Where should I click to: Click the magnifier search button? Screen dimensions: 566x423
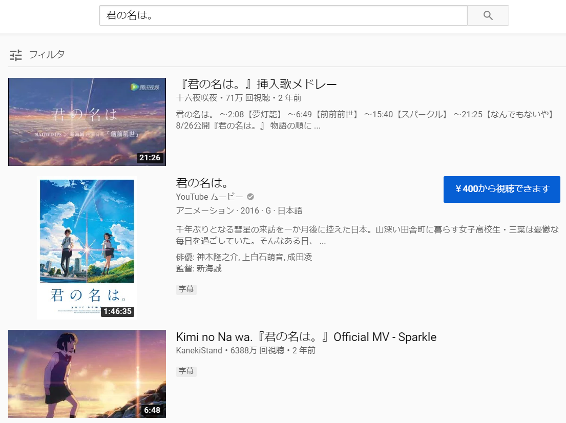(488, 15)
